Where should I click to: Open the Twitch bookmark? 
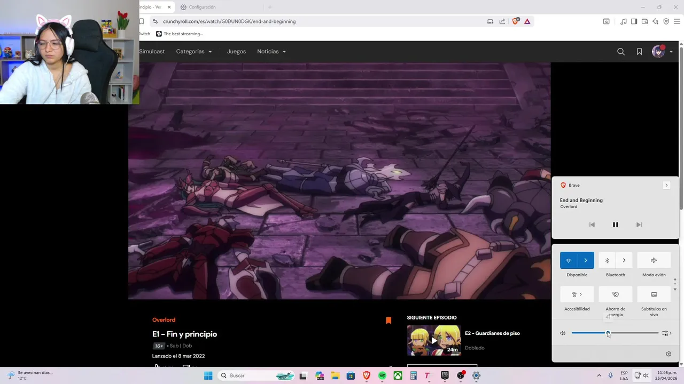coord(144,34)
